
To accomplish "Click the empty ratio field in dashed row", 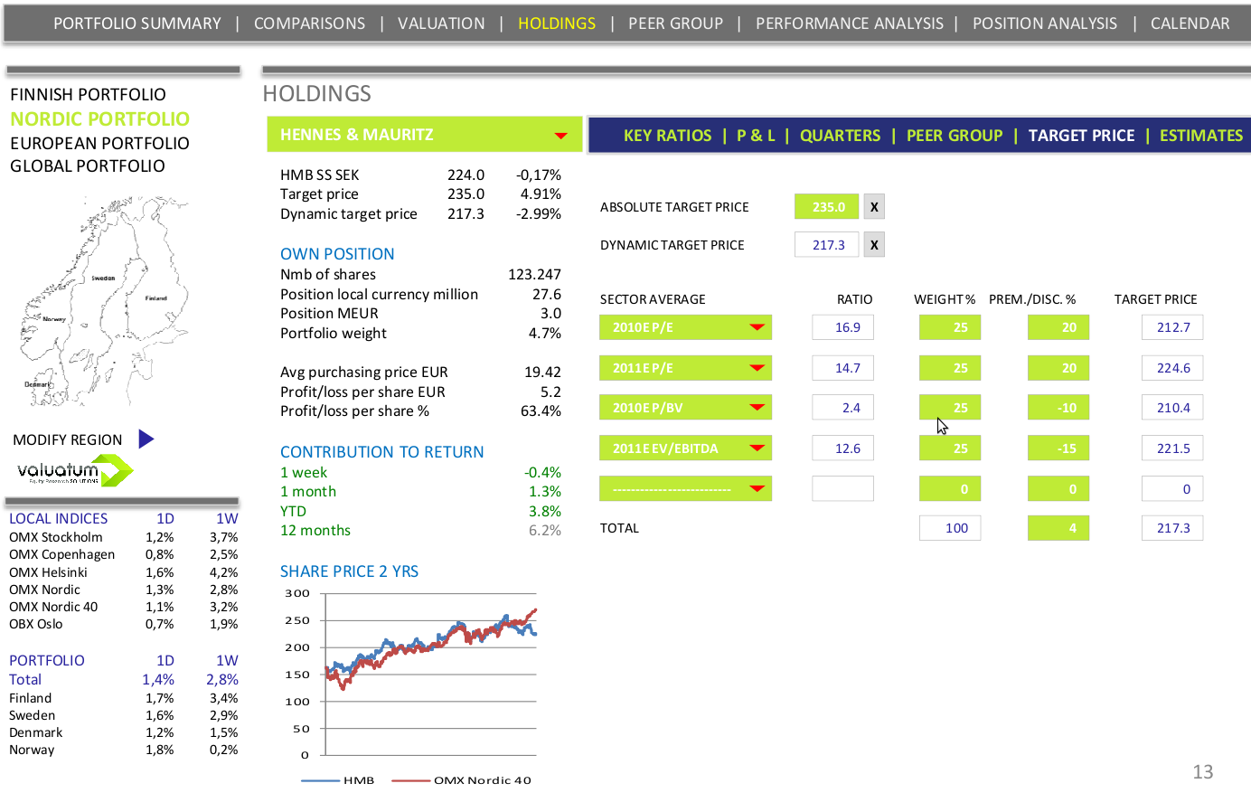I will pyautogui.click(x=842, y=489).
